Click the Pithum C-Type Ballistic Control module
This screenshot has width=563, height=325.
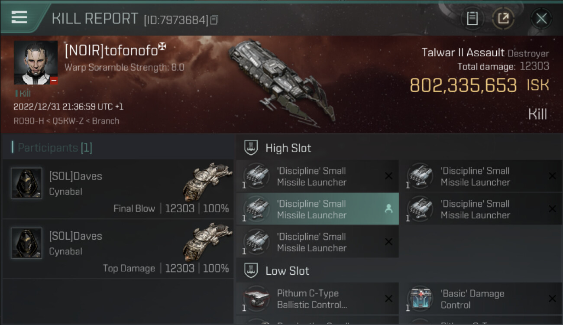click(x=317, y=299)
